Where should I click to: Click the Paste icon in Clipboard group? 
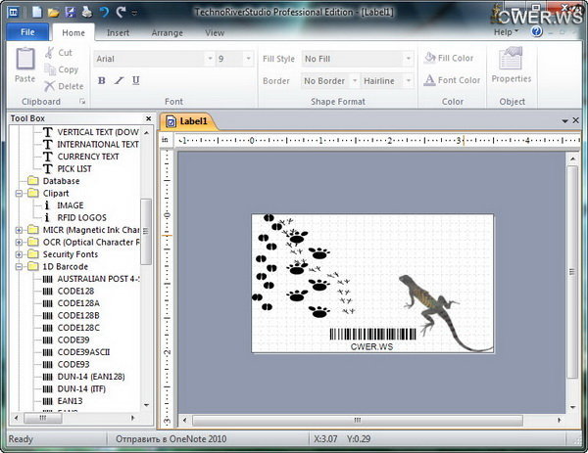coord(24,65)
